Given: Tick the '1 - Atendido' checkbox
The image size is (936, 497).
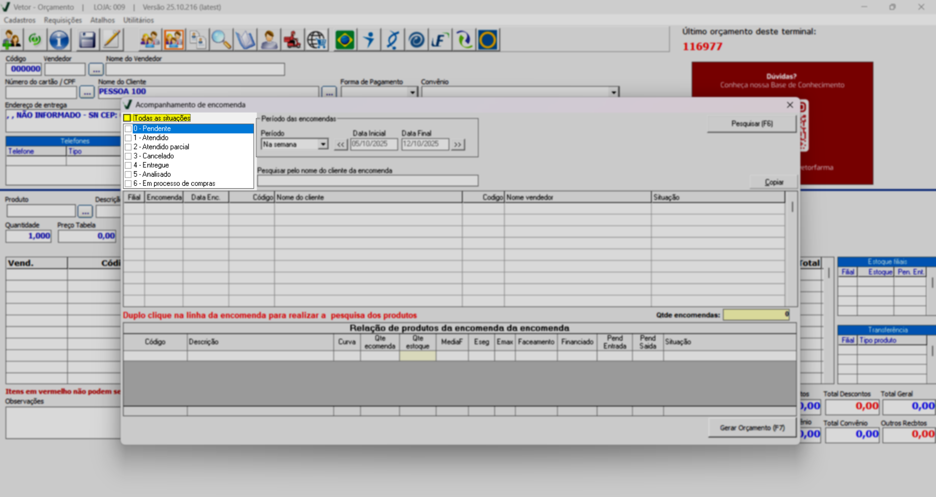Looking at the screenshot, I should 128,138.
